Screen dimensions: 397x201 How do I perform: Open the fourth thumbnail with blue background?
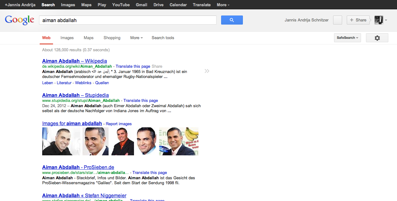[x=146, y=141]
